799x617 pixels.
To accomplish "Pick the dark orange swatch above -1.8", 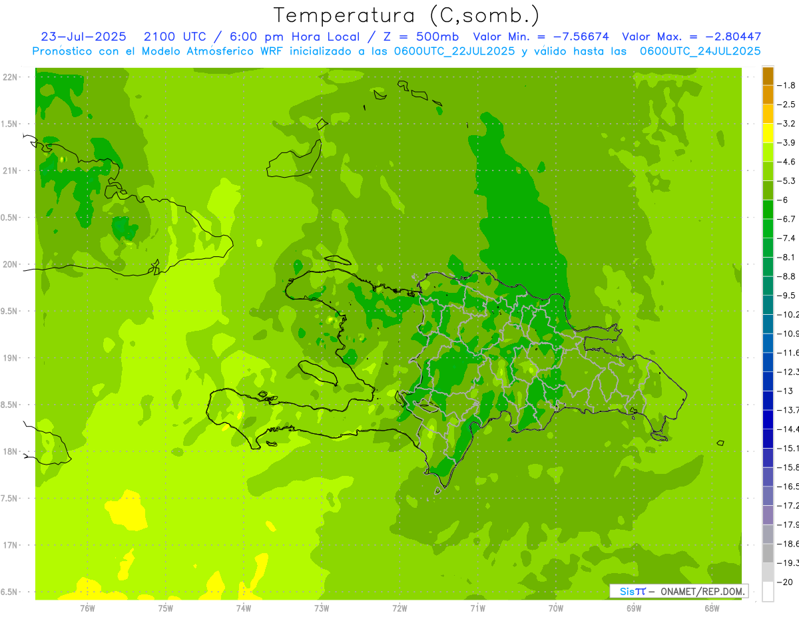I will 768,76.
